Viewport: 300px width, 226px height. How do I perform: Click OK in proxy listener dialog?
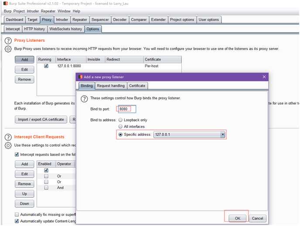(238, 218)
